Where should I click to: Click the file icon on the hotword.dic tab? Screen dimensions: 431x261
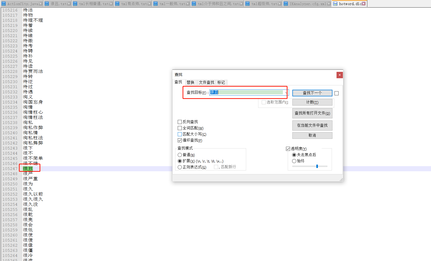(x=335, y=3)
